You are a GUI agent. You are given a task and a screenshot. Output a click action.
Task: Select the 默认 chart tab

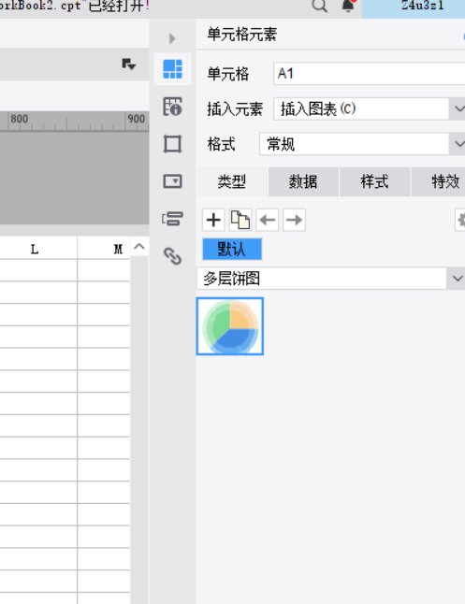coord(232,250)
